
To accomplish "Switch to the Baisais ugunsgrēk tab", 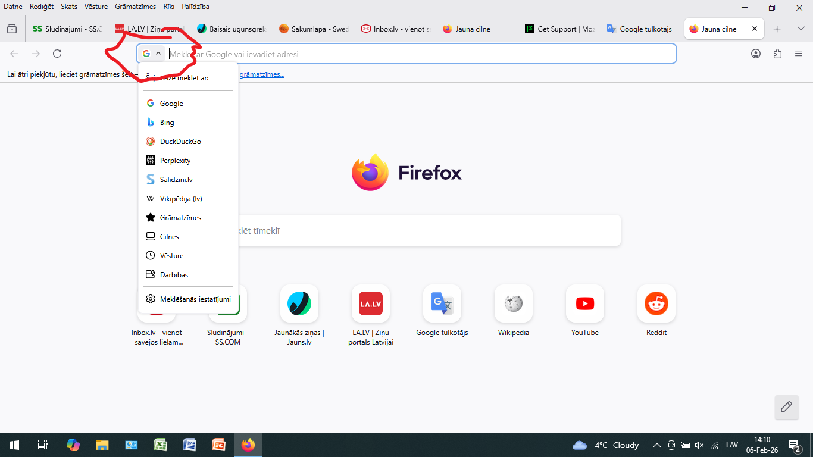I will click(232, 29).
